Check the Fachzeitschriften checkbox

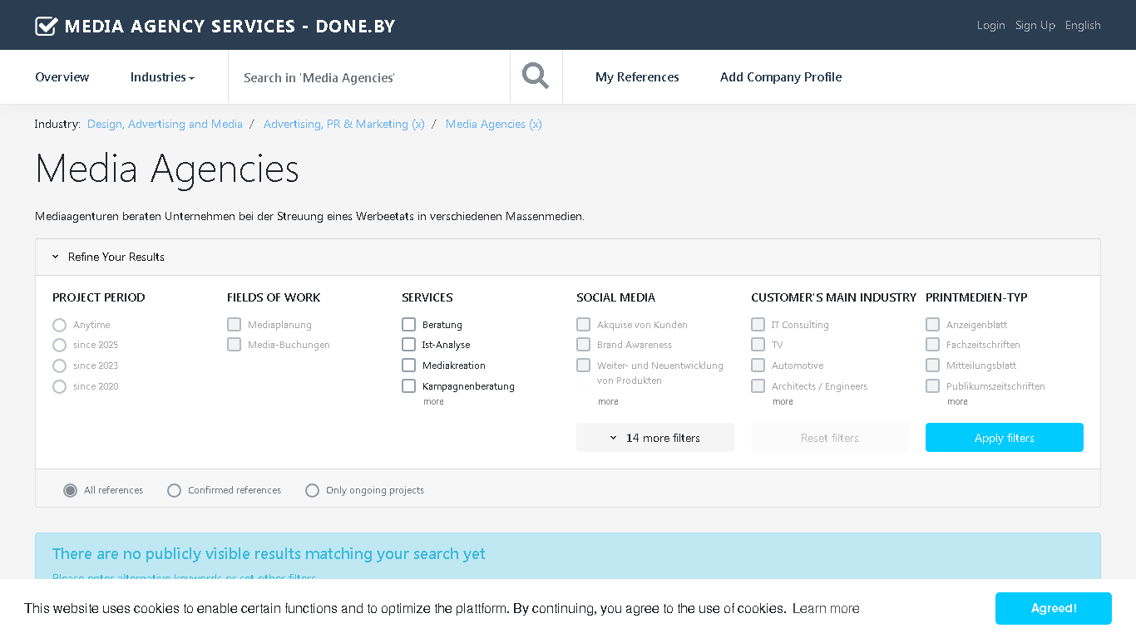[932, 344]
